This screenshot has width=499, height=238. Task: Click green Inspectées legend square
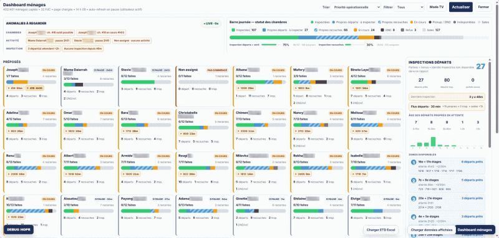point(233,30)
